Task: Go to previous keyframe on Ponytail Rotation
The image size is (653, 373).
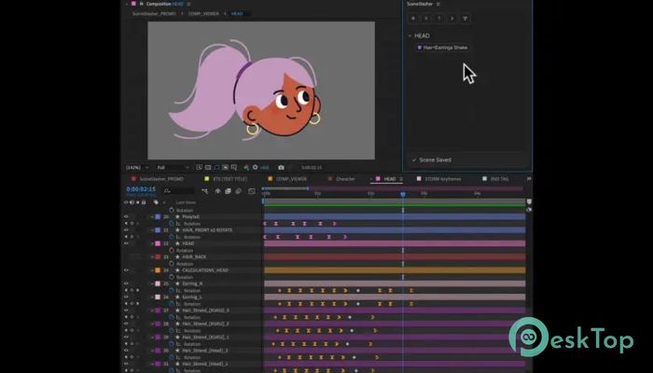Action: coord(126,224)
